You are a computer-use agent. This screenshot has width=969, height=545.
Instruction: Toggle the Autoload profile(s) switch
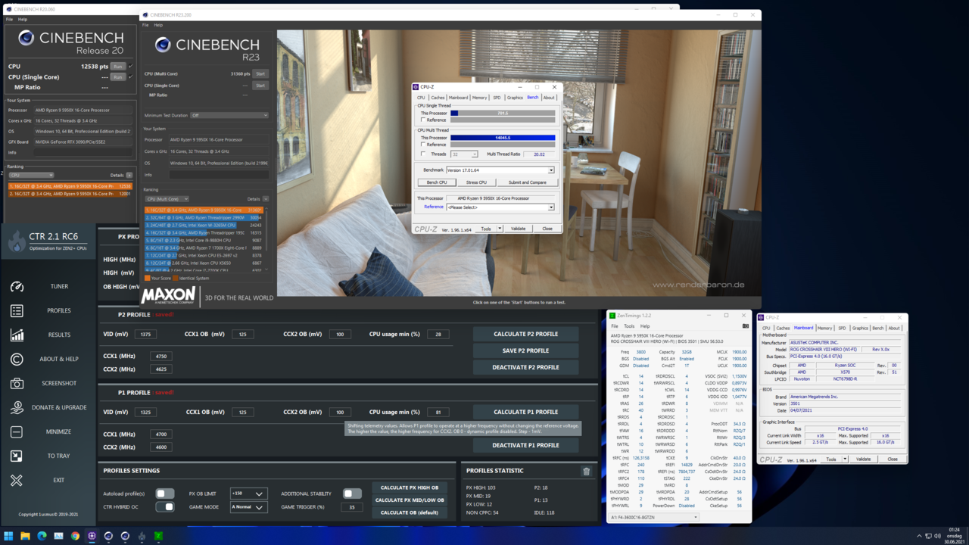click(x=164, y=494)
